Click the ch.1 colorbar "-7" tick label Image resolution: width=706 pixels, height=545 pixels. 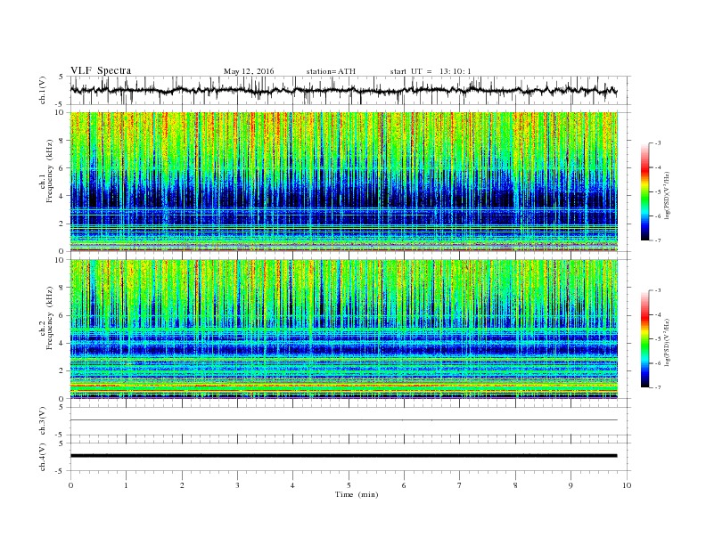pos(657,240)
